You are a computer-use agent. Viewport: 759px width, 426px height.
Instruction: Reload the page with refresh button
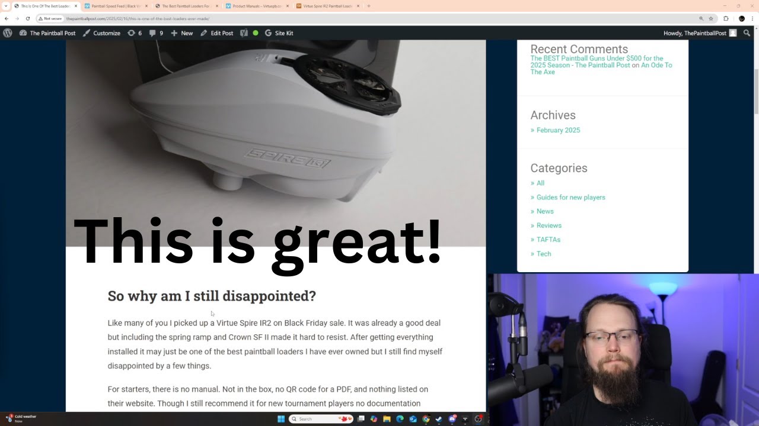tap(27, 18)
